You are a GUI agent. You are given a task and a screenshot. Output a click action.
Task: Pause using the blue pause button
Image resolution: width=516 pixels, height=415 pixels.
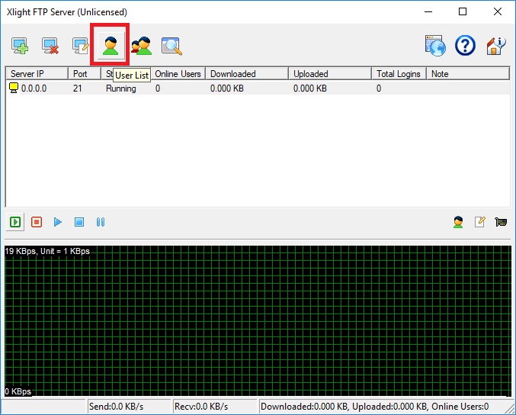pyautogui.click(x=100, y=222)
